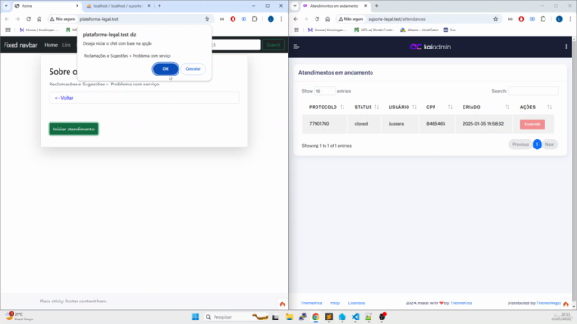The image size is (577, 324).
Task: Open the apps grid in left bookmarks bar
Action: pyautogui.click(x=8, y=30)
